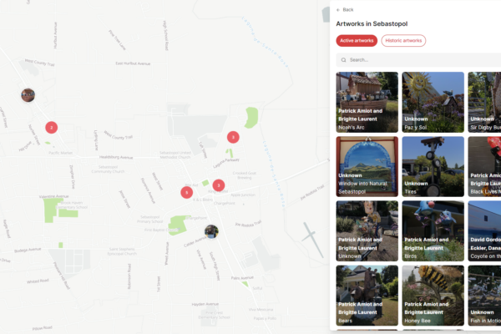This screenshot has height=334, width=501.
Task: Open the Coyote artwork card
Action: [484, 230]
